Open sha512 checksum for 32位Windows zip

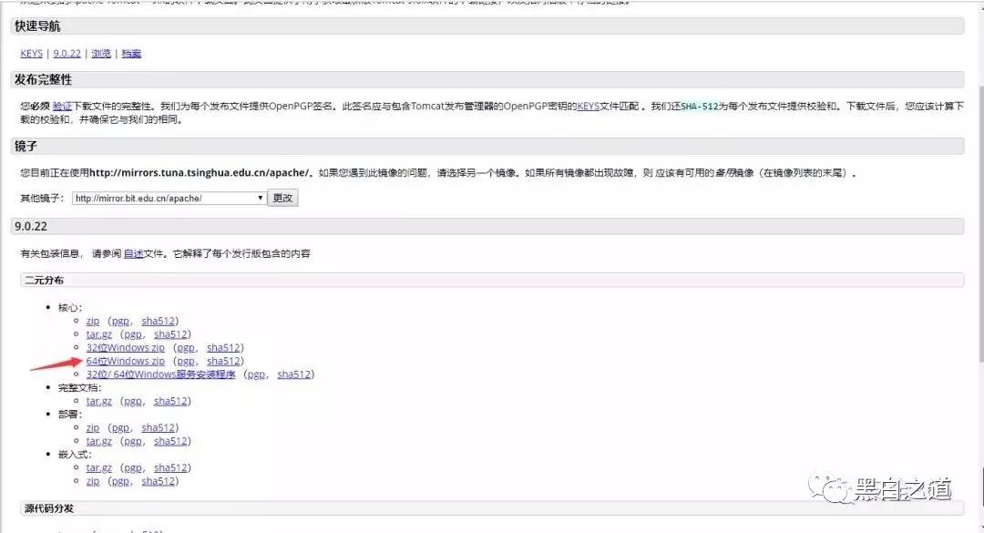coord(223,347)
